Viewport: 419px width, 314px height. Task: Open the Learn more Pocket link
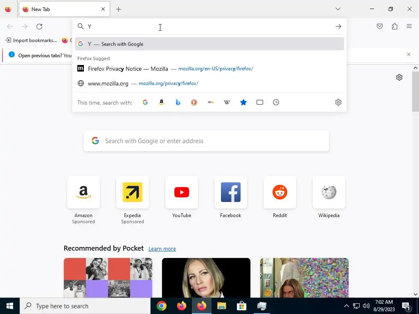tap(162, 249)
